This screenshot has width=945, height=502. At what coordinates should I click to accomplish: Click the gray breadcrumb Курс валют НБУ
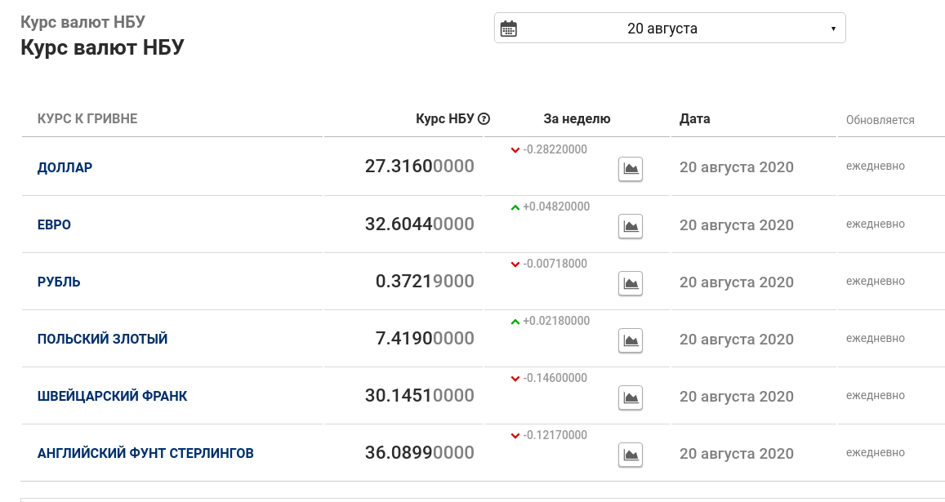click(x=82, y=22)
